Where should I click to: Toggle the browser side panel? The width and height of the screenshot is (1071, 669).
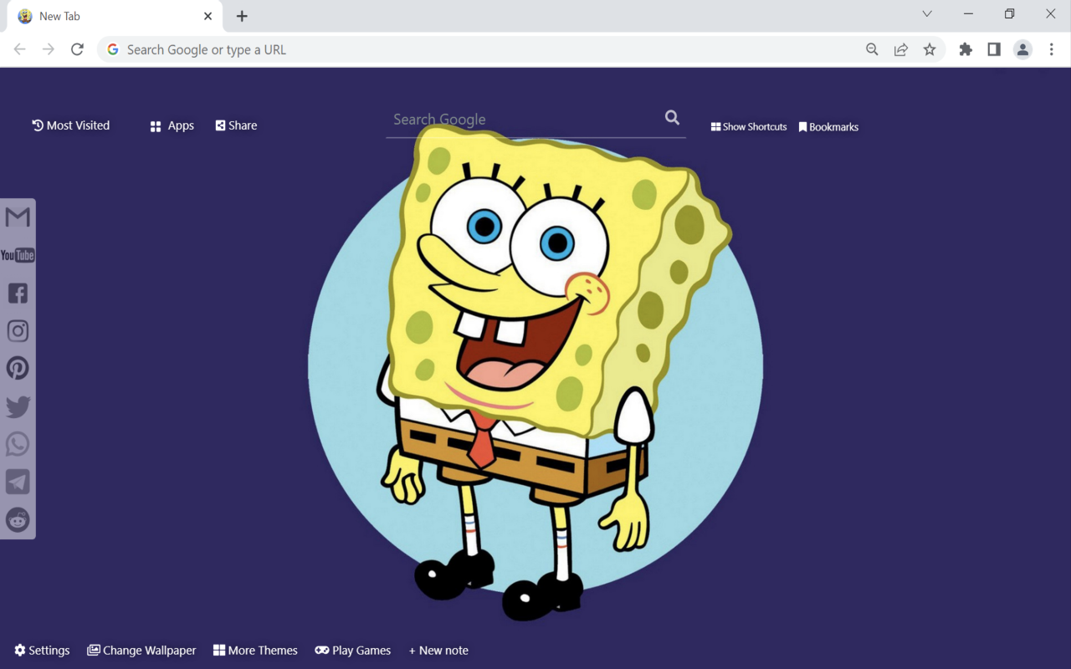(x=994, y=49)
